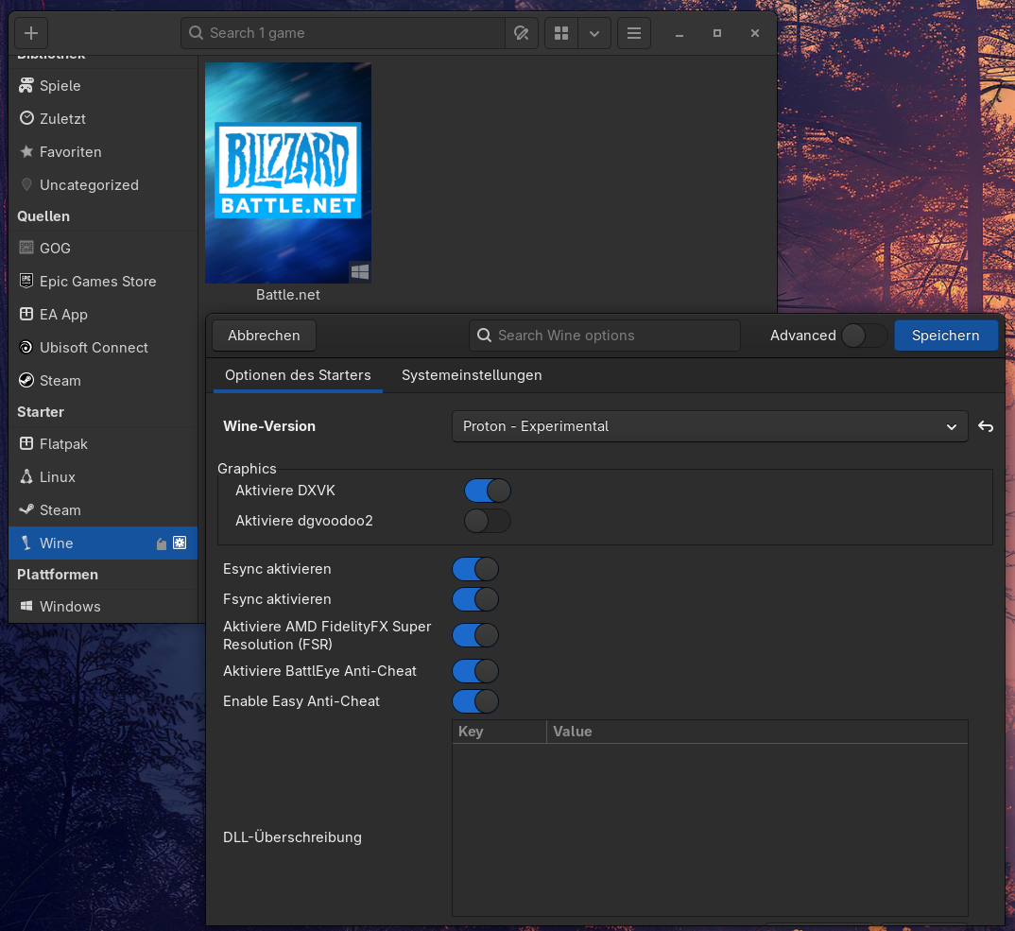
Task: Focus the Search Wine options field
Action: pyautogui.click(x=605, y=336)
